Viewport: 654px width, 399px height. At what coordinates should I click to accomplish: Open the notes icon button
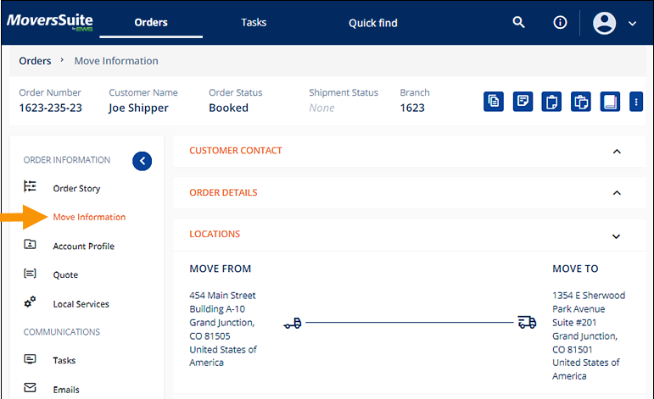coord(523,102)
